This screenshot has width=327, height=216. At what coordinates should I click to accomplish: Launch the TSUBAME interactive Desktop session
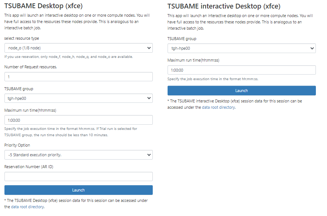(241, 91)
